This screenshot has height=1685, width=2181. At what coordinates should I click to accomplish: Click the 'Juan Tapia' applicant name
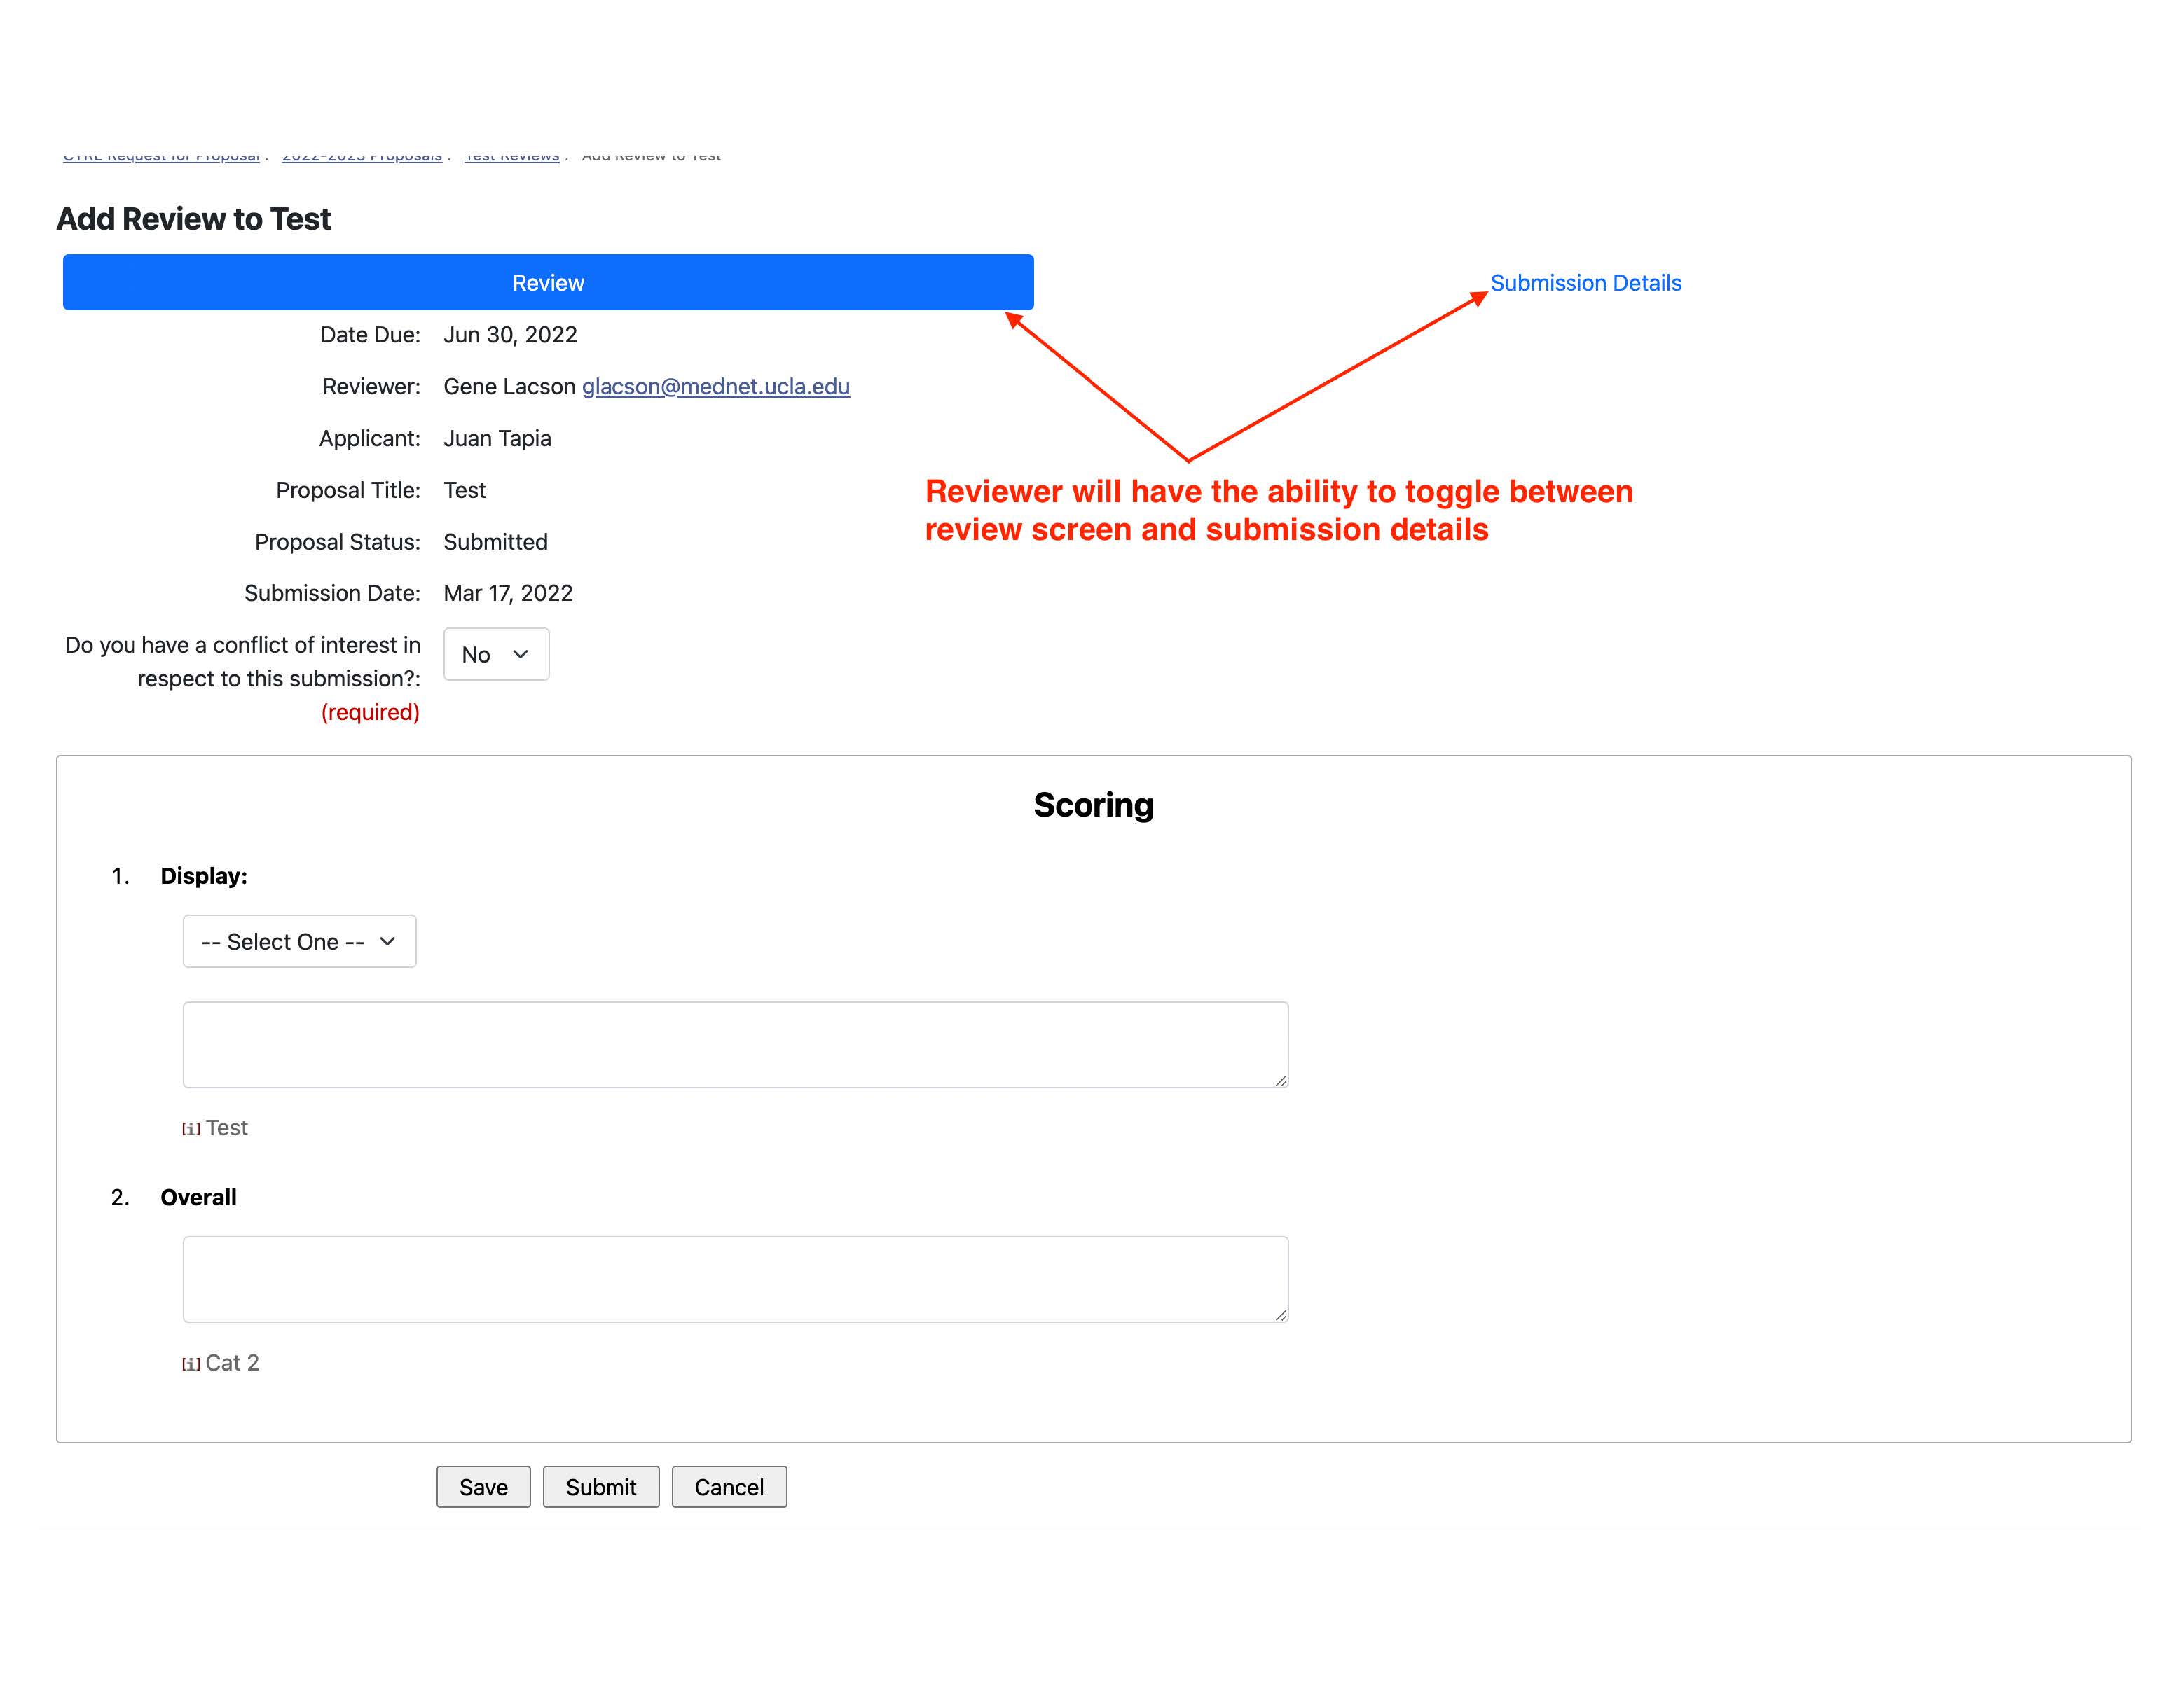click(497, 438)
